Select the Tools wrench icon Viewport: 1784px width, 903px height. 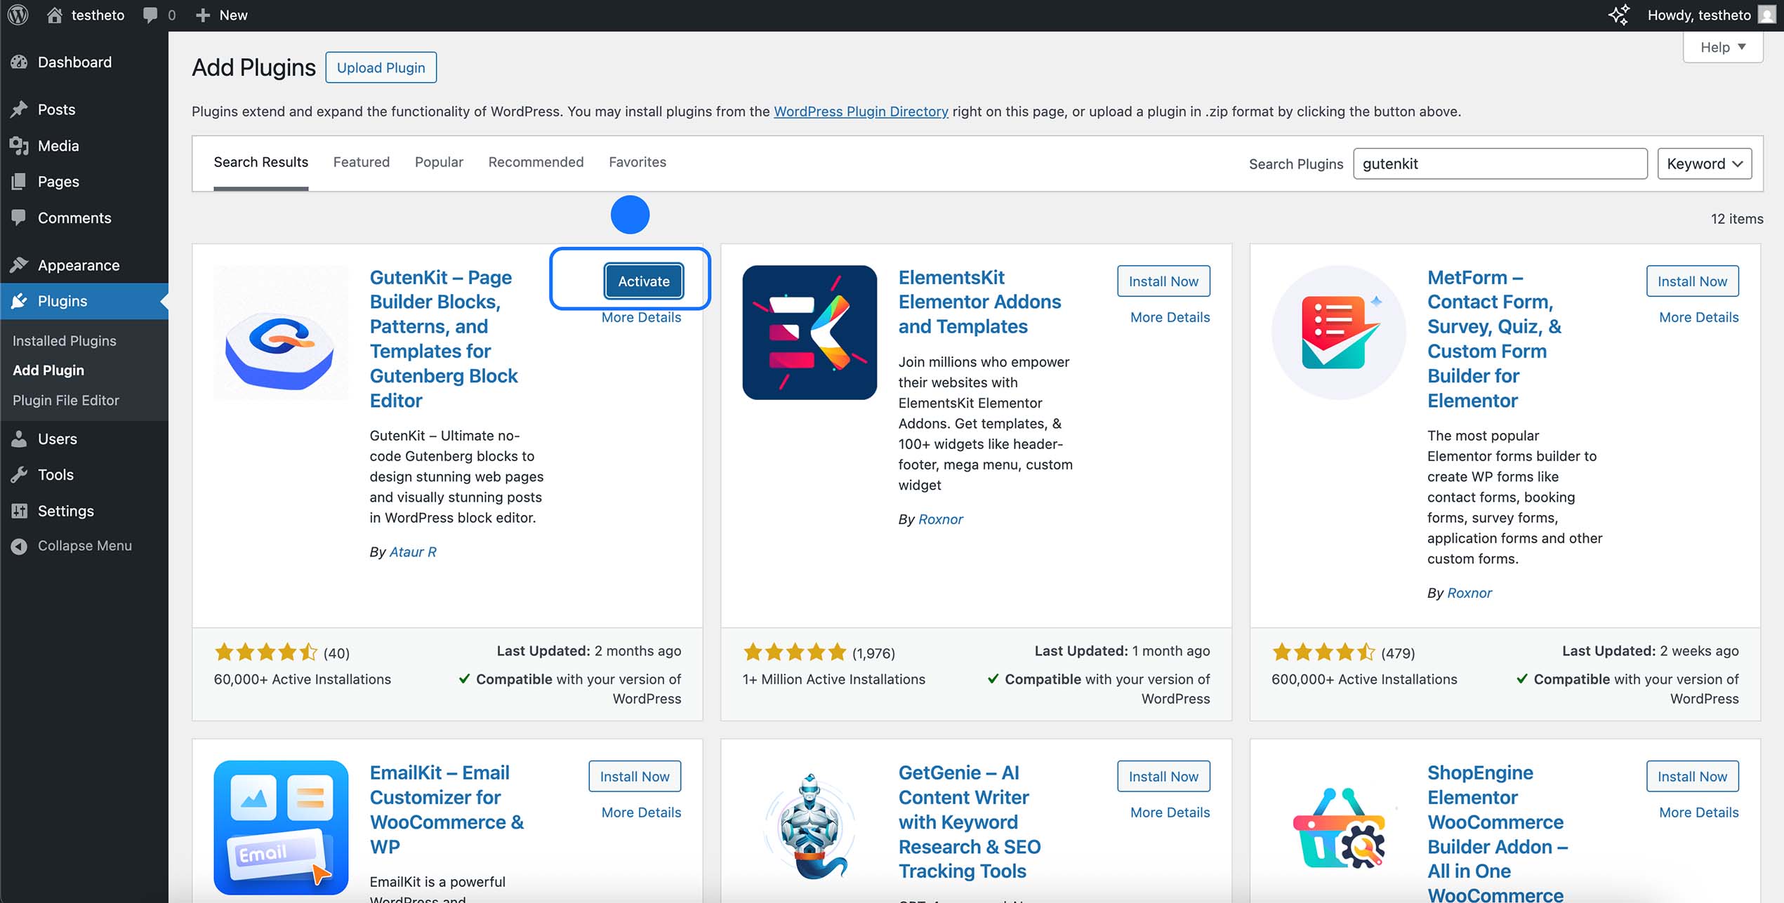(x=20, y=475)
